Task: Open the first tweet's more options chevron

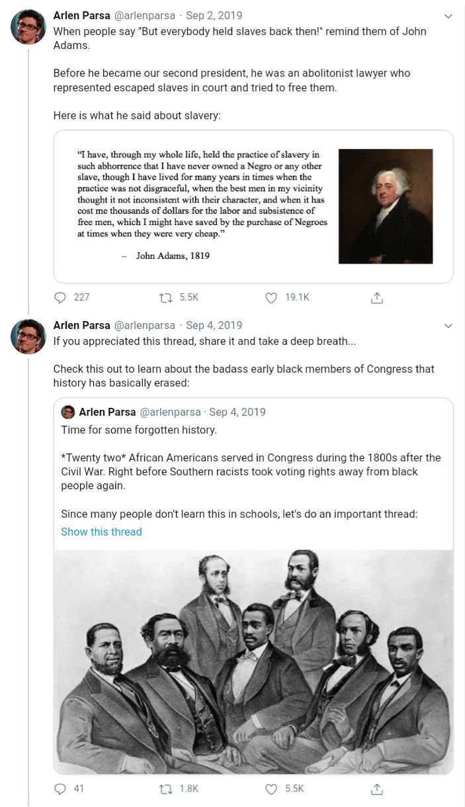Action: pos(448,15)
